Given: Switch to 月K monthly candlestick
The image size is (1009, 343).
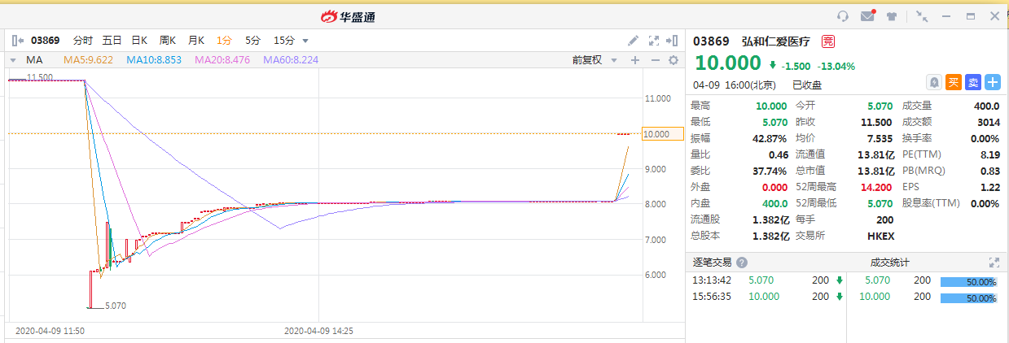Looking at the screenshot, I should [196, 40].
